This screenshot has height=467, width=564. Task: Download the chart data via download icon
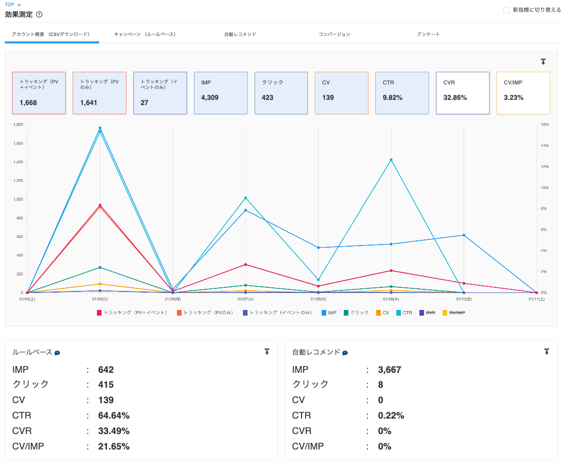(x=543, y=62)
